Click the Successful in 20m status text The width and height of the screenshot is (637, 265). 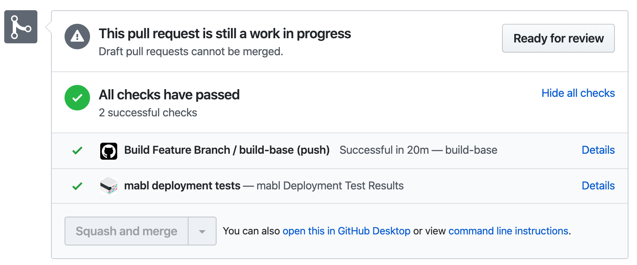click(x=384, y=150)
